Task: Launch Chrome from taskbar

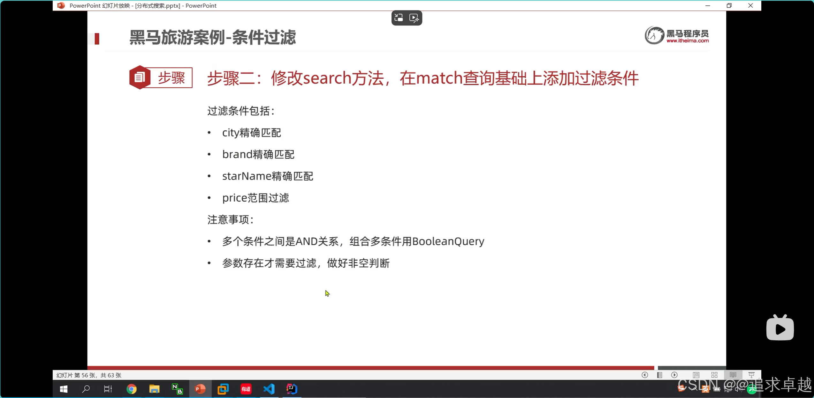Action: (132, 389)
